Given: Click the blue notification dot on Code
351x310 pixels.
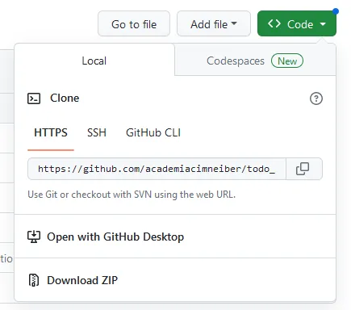Looking at the screenshot, I should pyautogui.click(x=336, y=11).
